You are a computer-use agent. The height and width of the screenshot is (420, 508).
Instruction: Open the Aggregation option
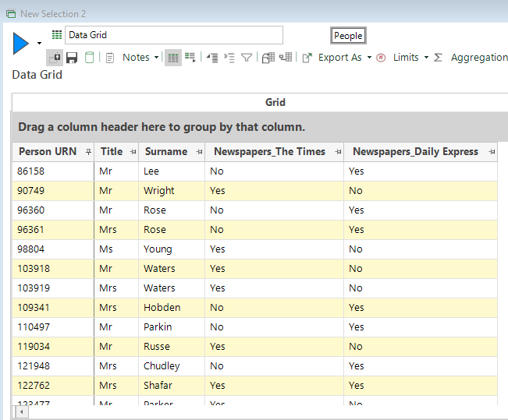pos(479,58)
